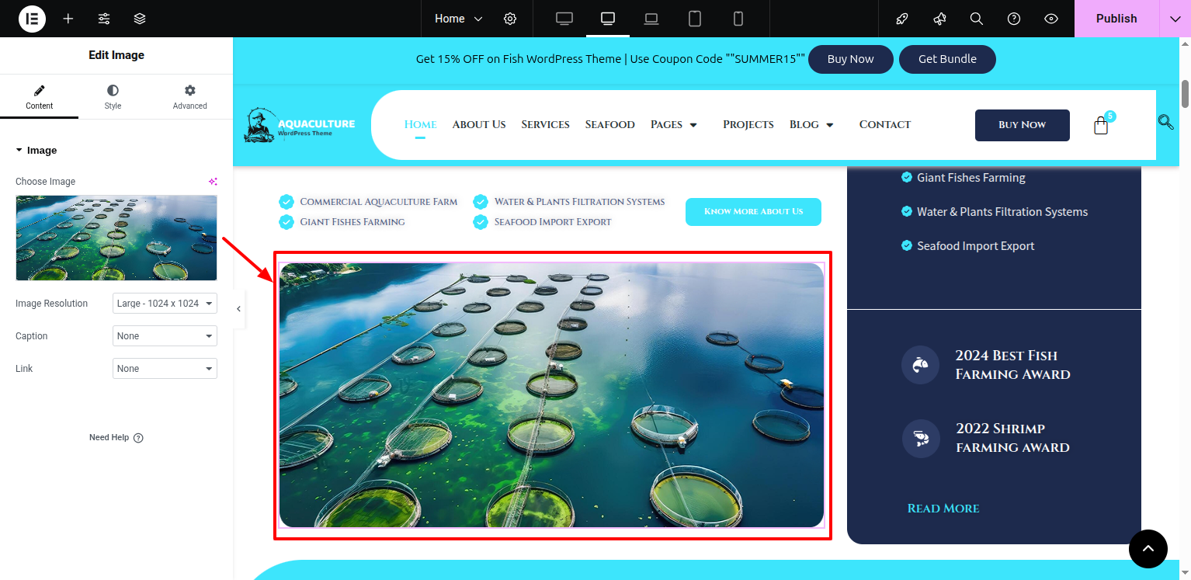Image resolution: width=1191 pixels, height=580 pixels.
Task: Collapse the editor panel with arrow handle
Action: (238, 309)
